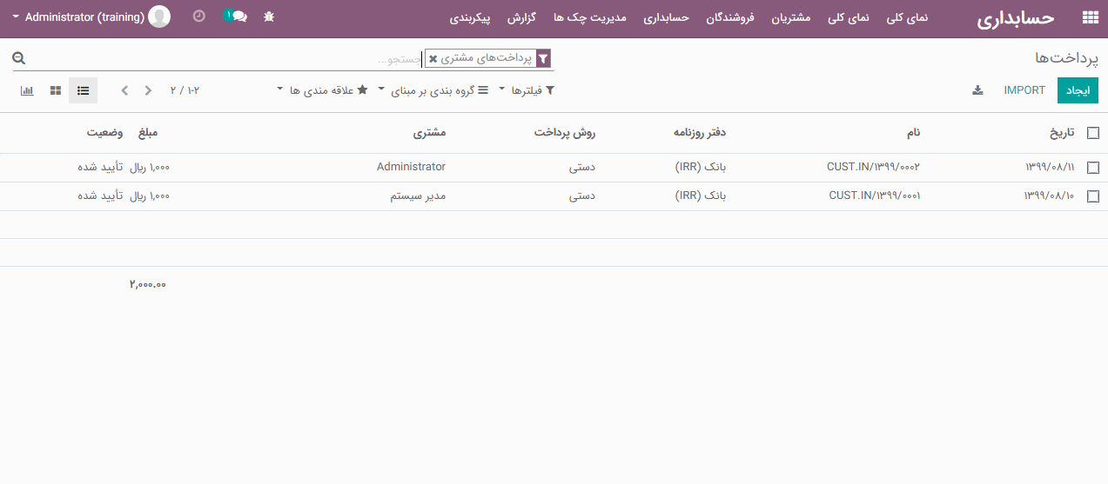The height and width of the screenshot is (484, 1108).
Task: Click the pager range ۱-۲ / ۲
Action: tap(185, 90)
